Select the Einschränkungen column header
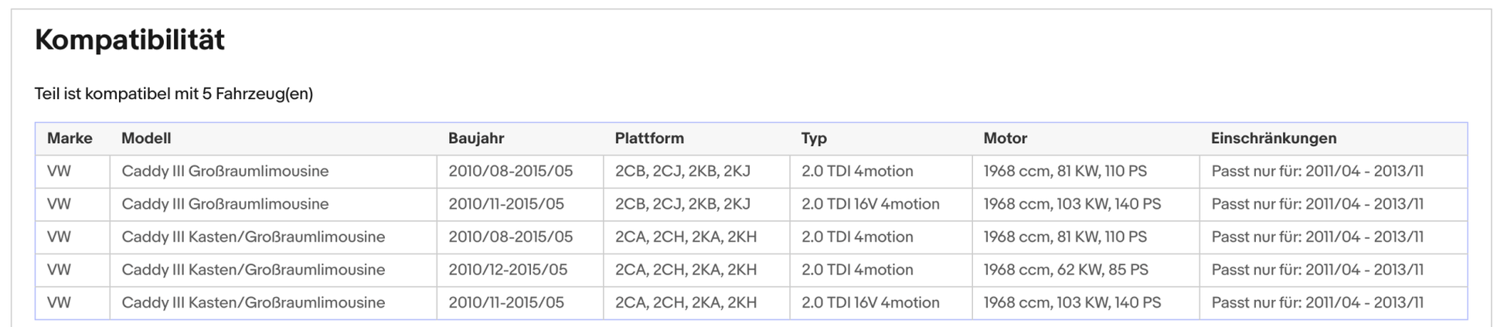 coord(1274,138)
